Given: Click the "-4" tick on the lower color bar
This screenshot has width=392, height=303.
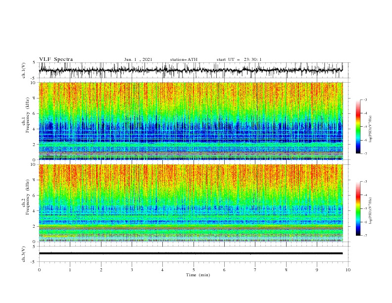Looking at the screenshot, I should click(x=365, y=195).
